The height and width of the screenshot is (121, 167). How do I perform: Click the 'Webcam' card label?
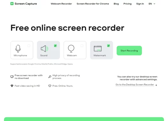72,55
